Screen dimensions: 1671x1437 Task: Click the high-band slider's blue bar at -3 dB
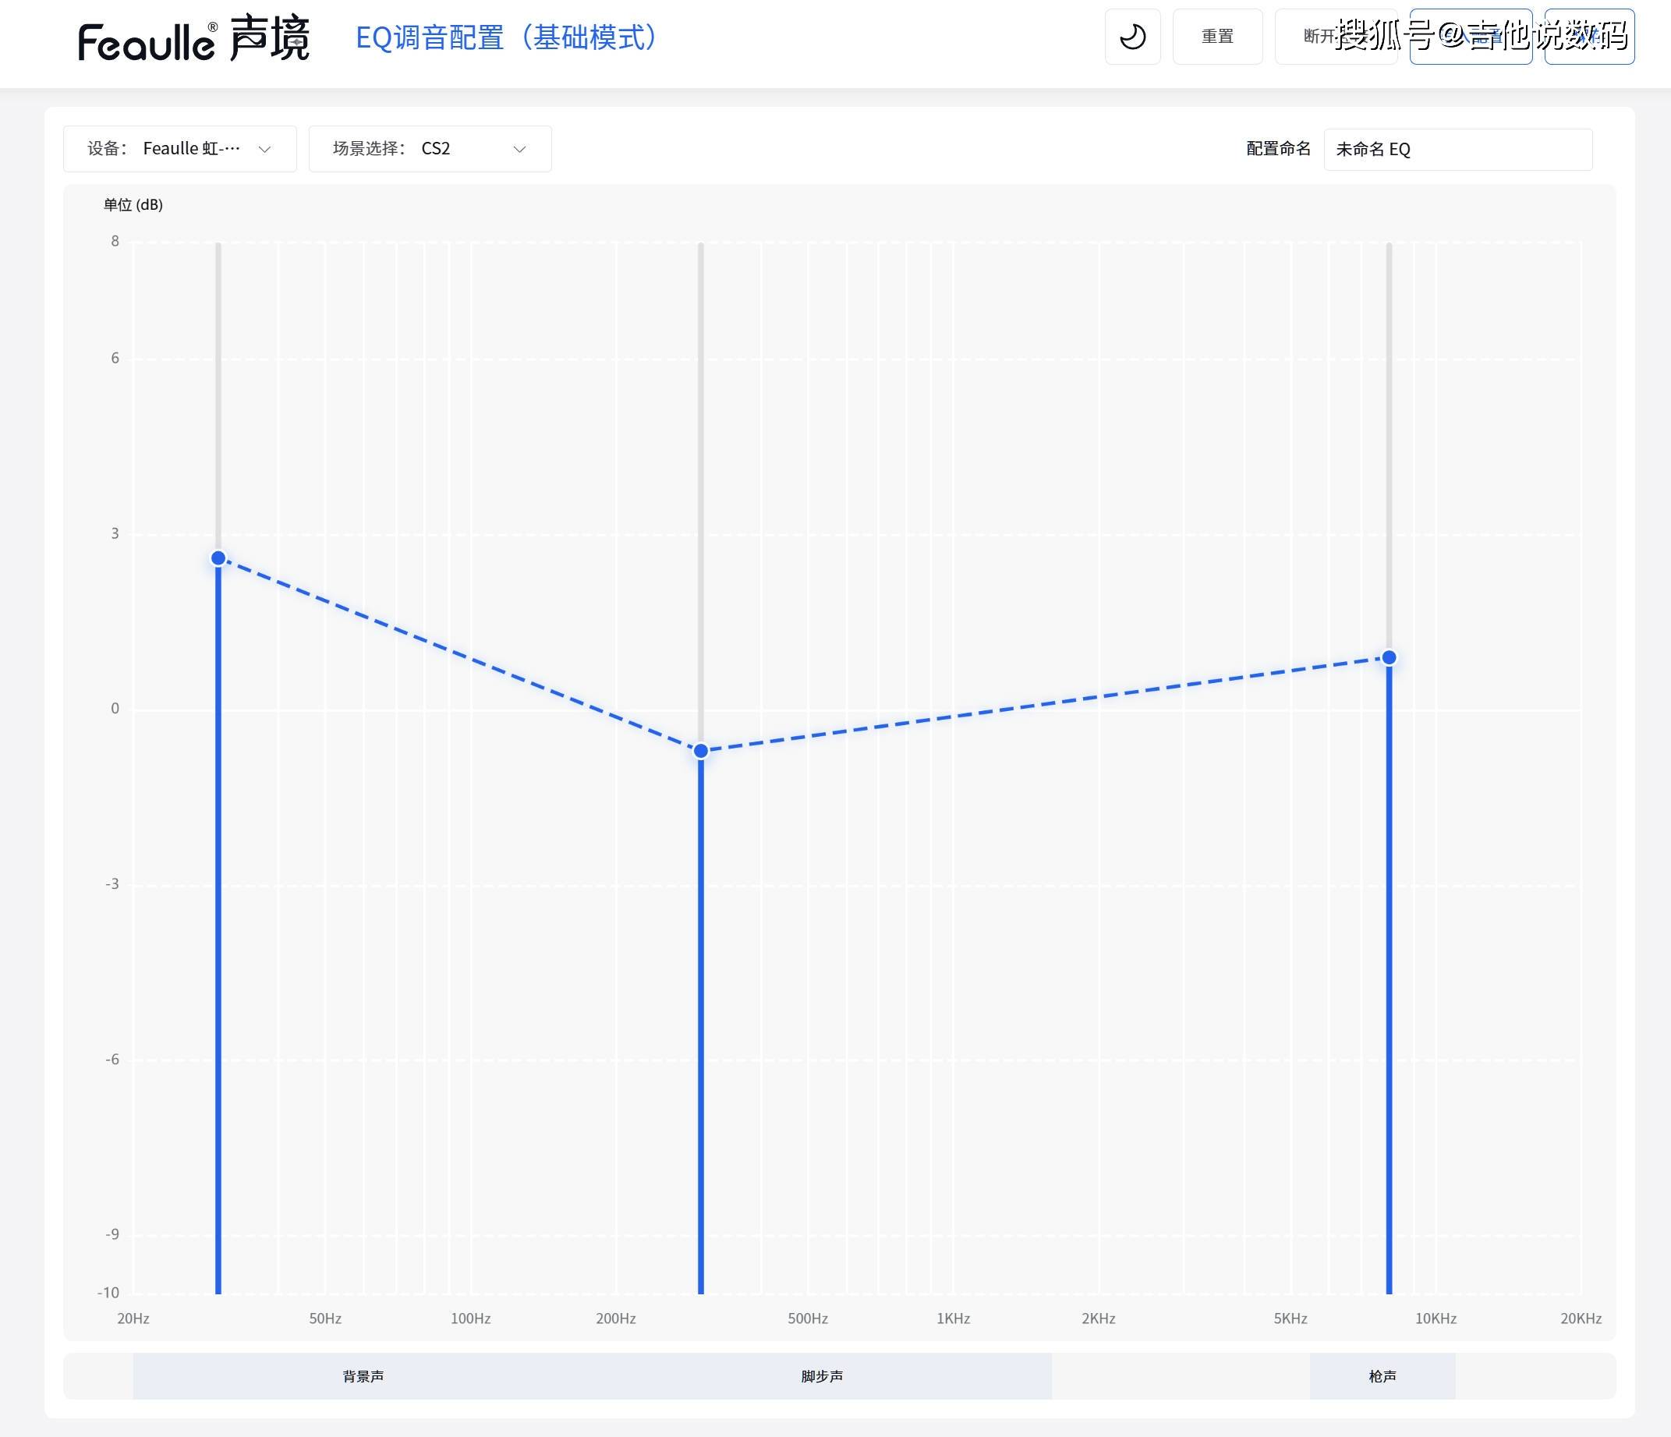pos(1389,885)
